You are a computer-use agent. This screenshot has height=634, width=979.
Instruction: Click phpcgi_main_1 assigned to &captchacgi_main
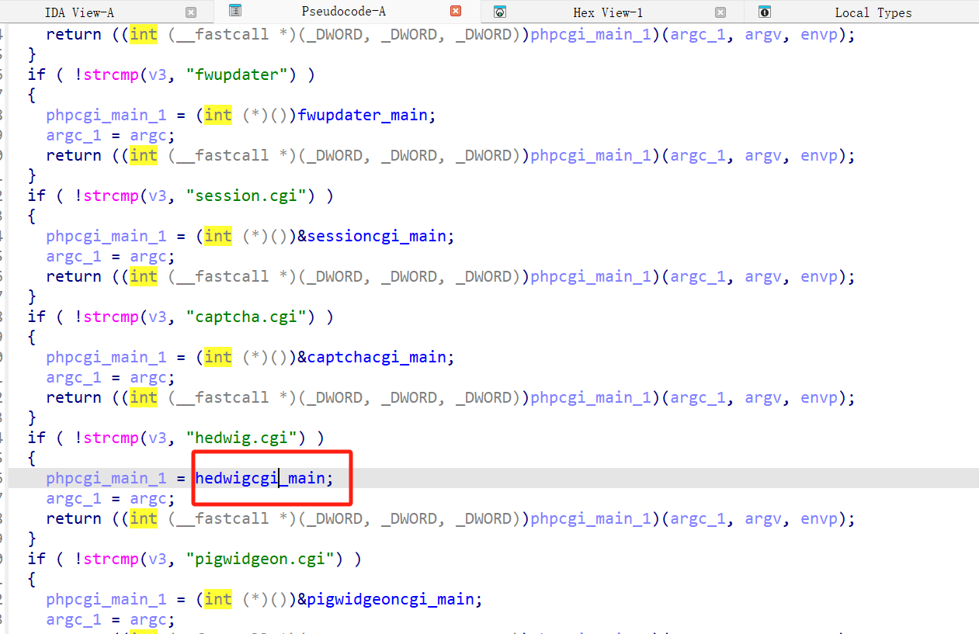(x=106, y=357)
